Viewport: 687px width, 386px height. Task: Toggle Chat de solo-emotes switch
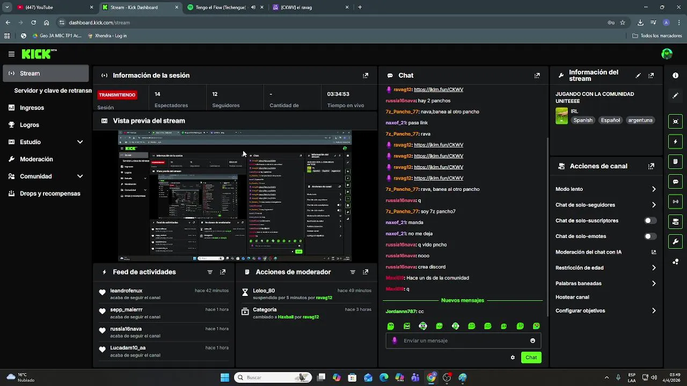point(650,236)
